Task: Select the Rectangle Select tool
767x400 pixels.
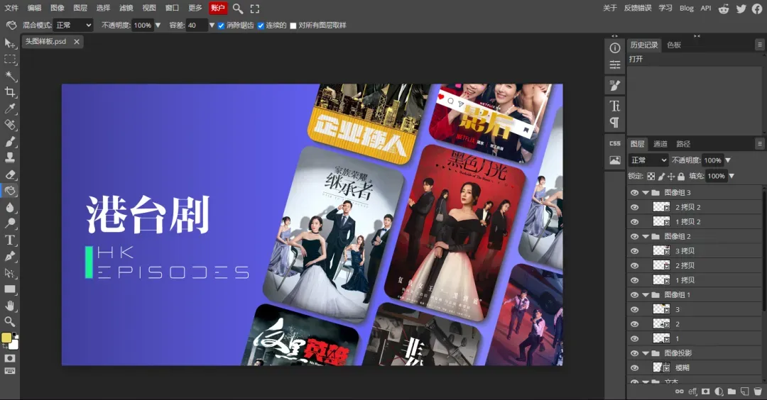Action: (x=10, y=60)
